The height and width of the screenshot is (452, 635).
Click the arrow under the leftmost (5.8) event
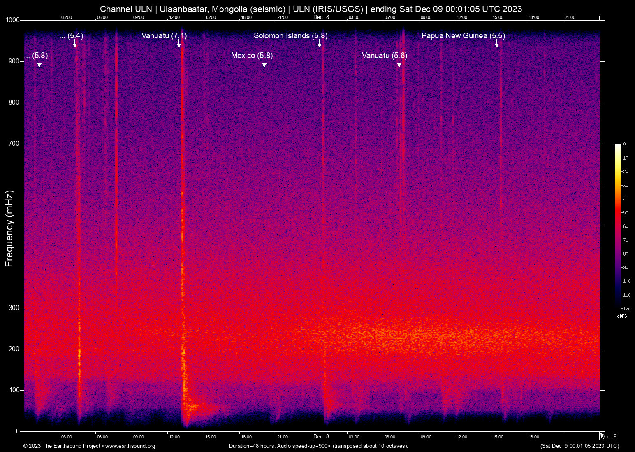tap(39, 64)
